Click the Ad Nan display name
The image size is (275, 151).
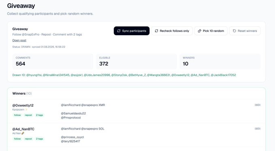click(17, 133)
